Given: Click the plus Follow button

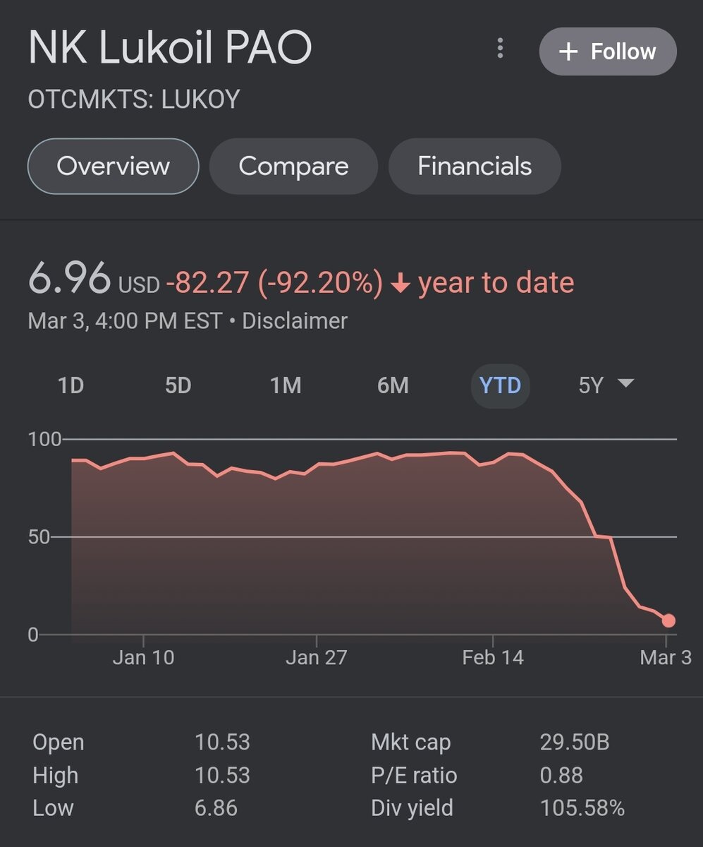Looking at the screenshot, I should pos(608,52).
